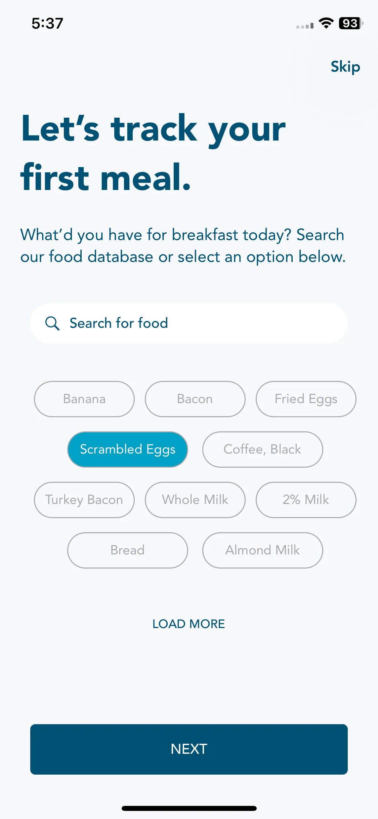The image size is (378, 819).
Task: Toggle the Bacon option on
Action: (x=195, y=399)
